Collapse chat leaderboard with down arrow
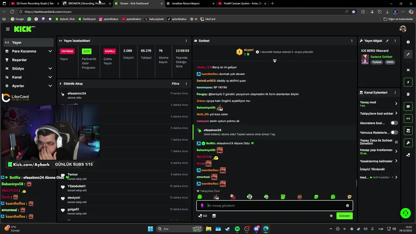 275,61
